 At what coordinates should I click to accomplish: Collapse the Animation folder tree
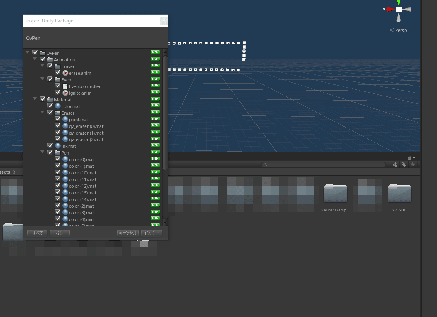(x=35, y=60)
